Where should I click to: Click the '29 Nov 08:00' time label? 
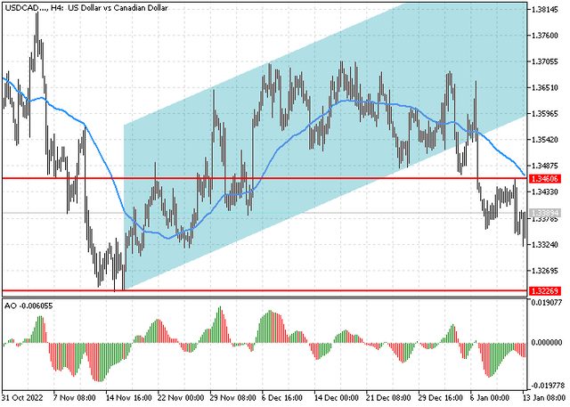(233, 397)
